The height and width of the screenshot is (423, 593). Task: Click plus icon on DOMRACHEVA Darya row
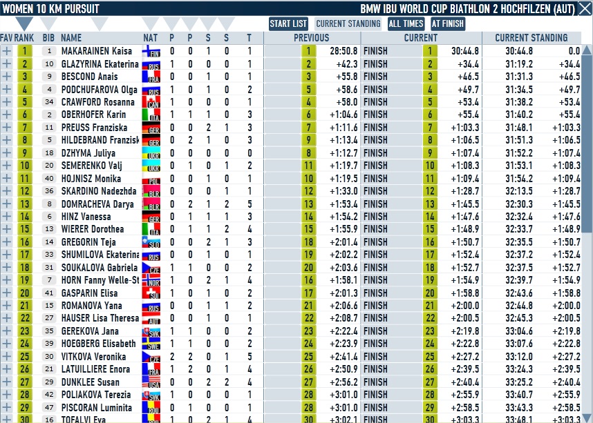point(6,204)
